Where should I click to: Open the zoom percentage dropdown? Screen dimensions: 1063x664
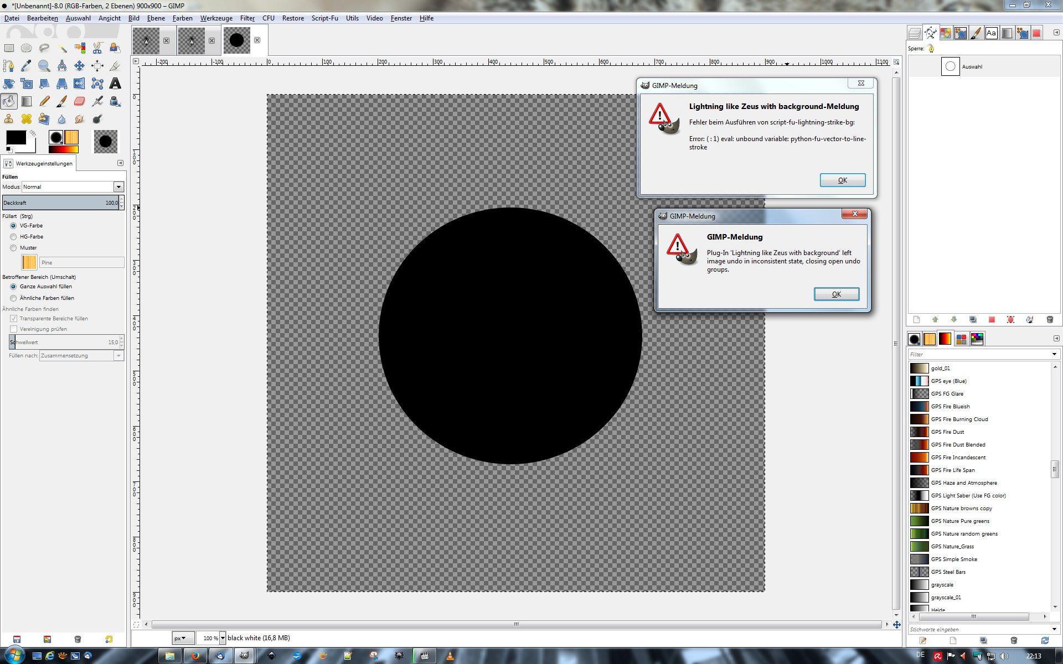pyautogui.click(x=223, y=638)
